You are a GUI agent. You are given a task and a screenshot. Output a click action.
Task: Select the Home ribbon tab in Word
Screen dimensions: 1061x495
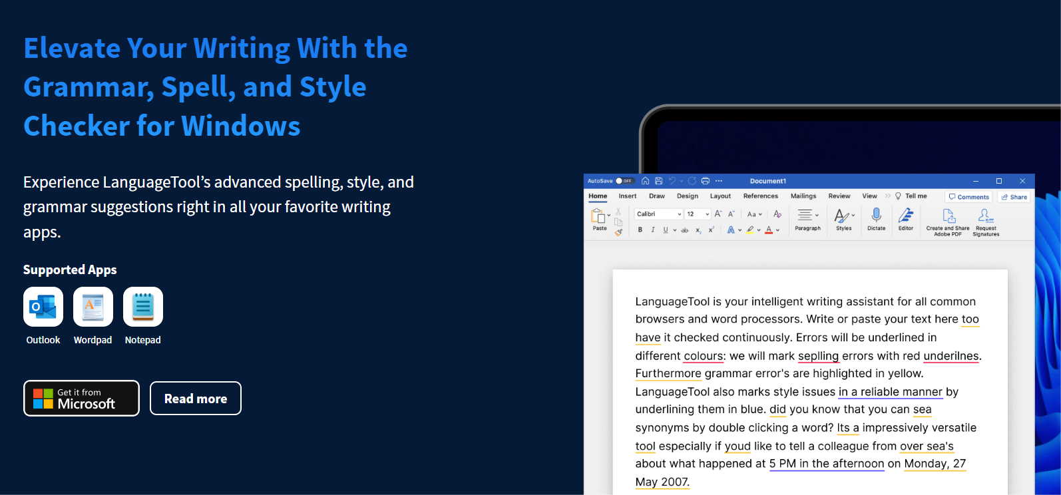(598, 196)
